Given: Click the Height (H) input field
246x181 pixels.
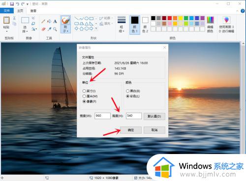Looking at the screenshot, I should (134, 116).
